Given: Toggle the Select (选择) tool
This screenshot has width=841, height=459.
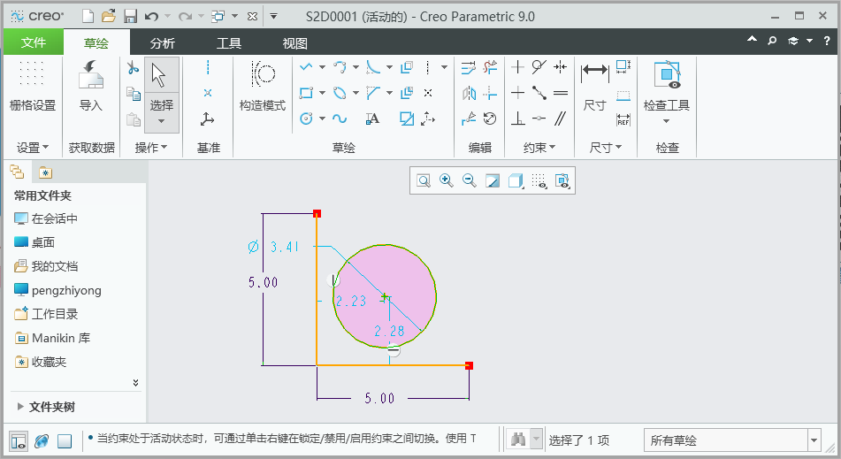Looking at the screenshot, I should (x=162, y=95).
